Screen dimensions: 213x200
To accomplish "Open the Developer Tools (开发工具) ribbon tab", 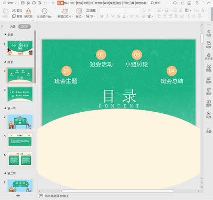I will pyautogui.click(x=128, y=3).
